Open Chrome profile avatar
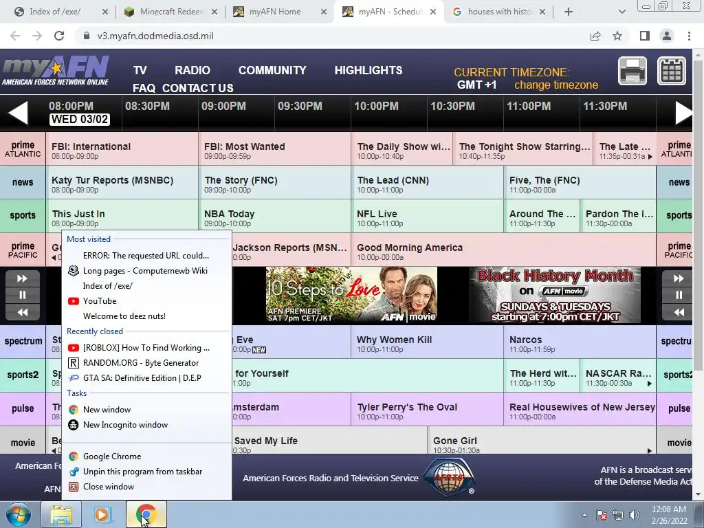Screen dimensions: 704x528 point(667,36)
